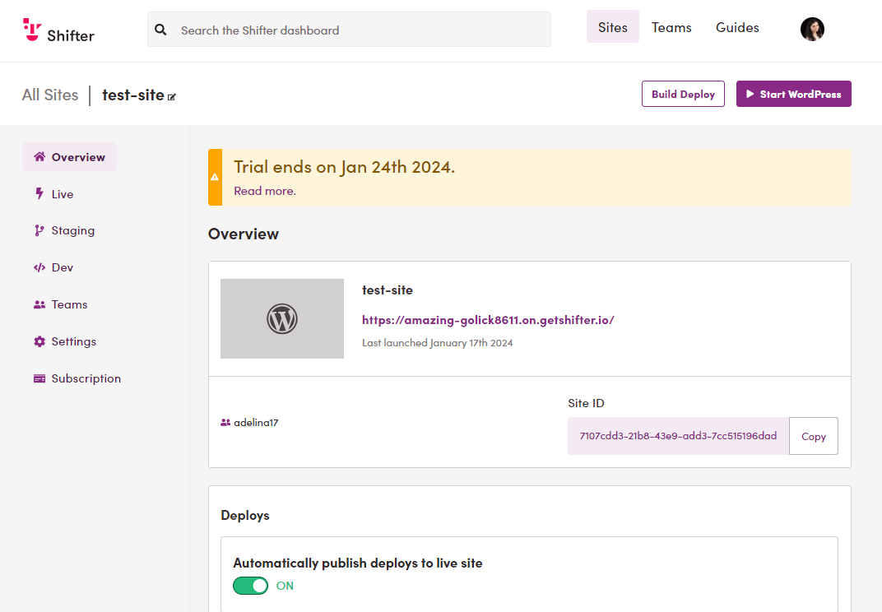The width and height of the screenshot is (882, 612).
Task: Click the Shifter logo icon
Action: pyautogui.click(x=32, y=30)
